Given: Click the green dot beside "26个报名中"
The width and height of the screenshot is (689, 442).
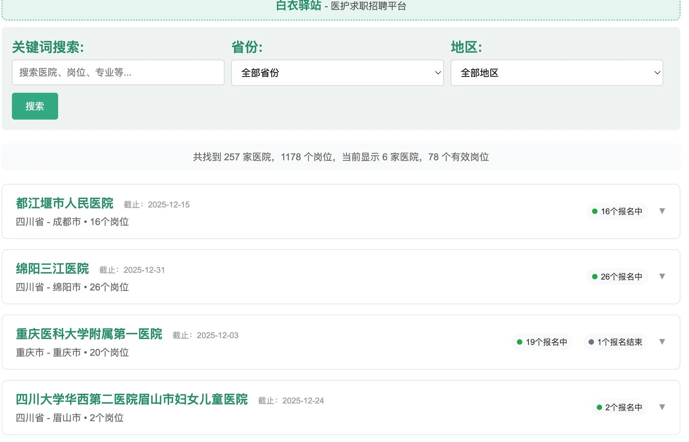Looking at the screenshot, I should pos(595,276).
